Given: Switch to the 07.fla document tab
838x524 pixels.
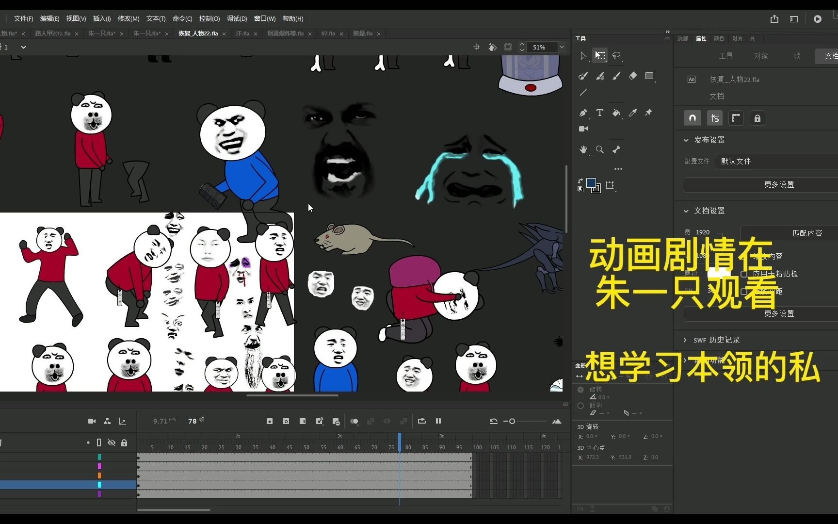Looking at the screenshot, I should coord(328,33).
